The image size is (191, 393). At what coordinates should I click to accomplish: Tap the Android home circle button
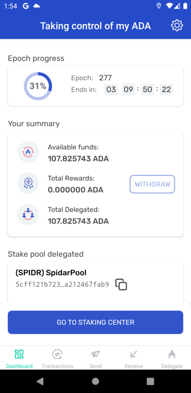[x=95, y=381]
